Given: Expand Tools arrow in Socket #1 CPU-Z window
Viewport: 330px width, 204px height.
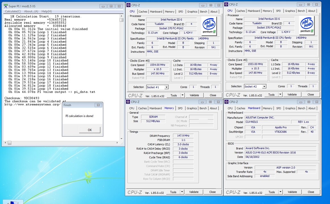Looking at the screenshot, I should 182,95.
